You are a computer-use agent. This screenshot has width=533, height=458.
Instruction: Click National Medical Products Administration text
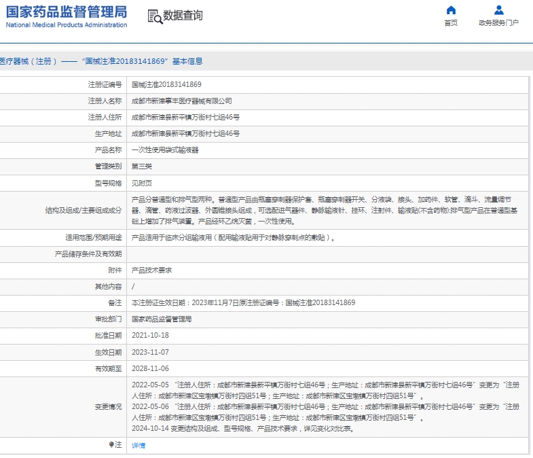[67, 25]
